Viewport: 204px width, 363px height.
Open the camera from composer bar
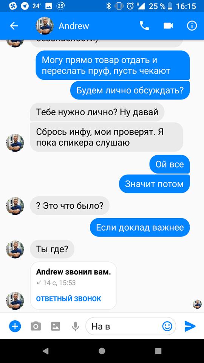36,326
